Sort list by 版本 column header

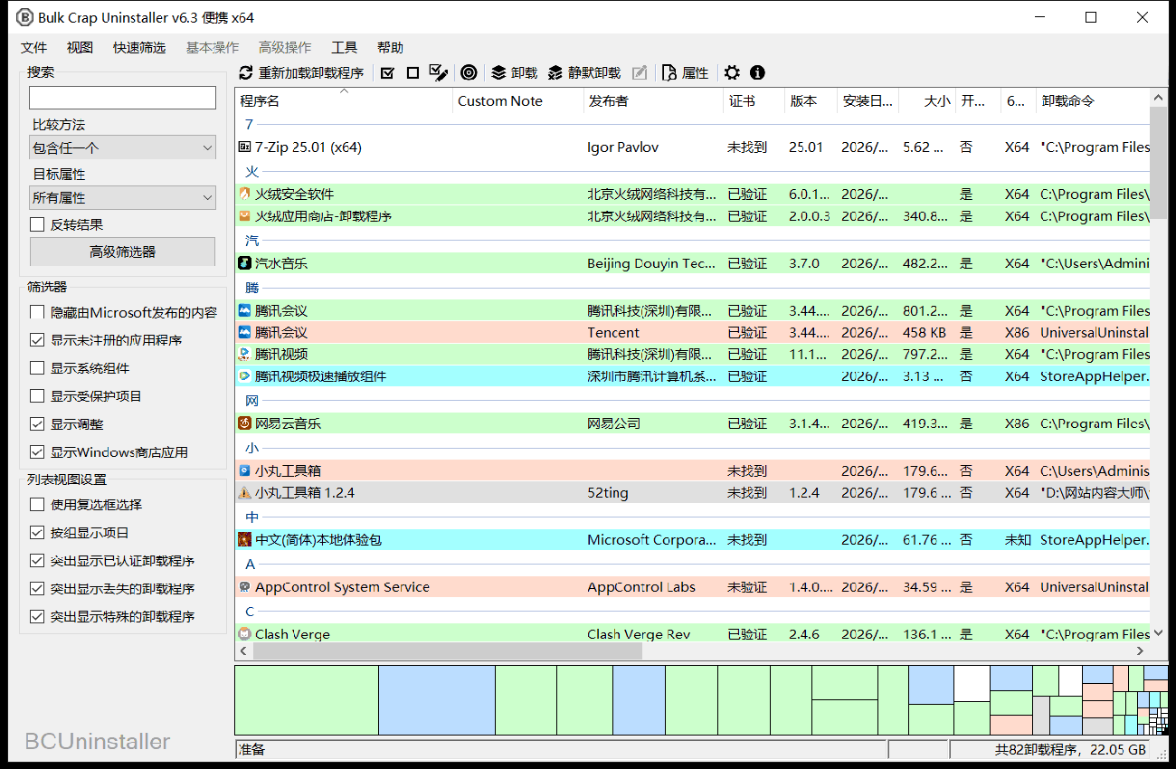click(811, 101)
